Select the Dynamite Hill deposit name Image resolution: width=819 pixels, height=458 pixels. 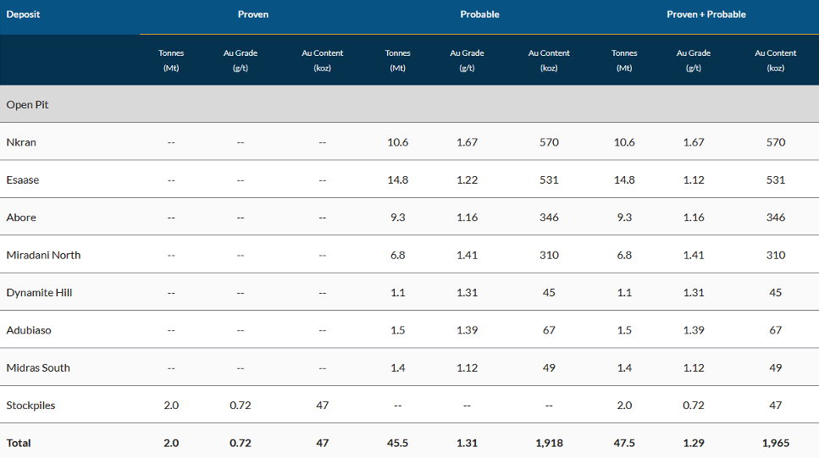[39, 293]
